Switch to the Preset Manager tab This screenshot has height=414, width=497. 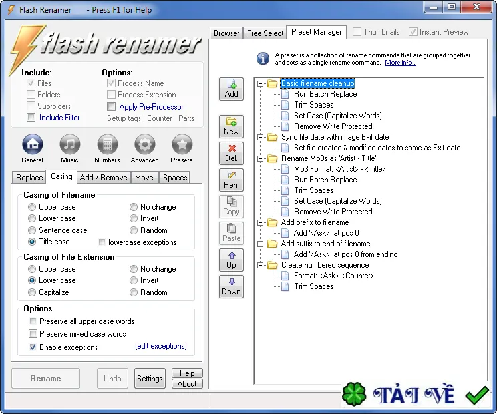pyautogui.click(x=316, y=32)
